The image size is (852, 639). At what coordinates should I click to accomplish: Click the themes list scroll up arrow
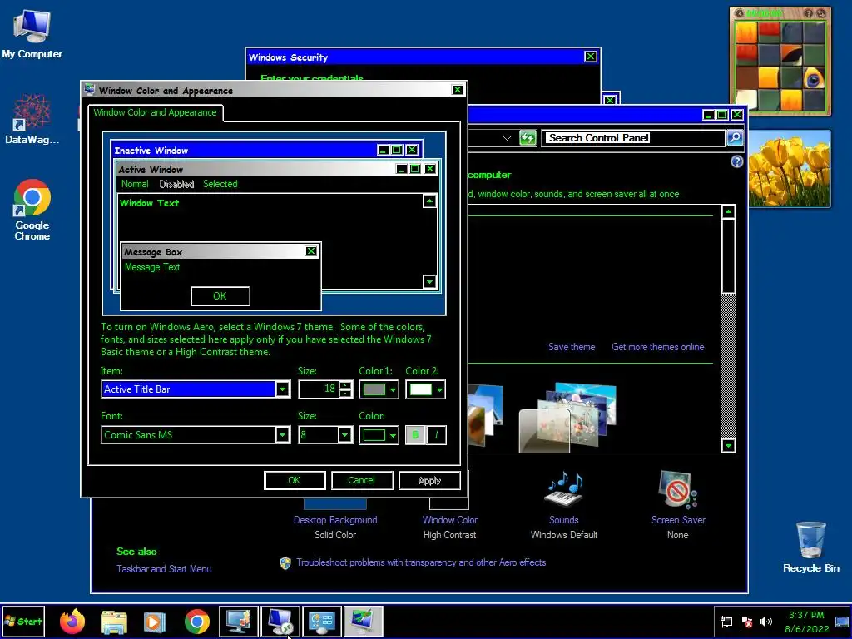728,212
